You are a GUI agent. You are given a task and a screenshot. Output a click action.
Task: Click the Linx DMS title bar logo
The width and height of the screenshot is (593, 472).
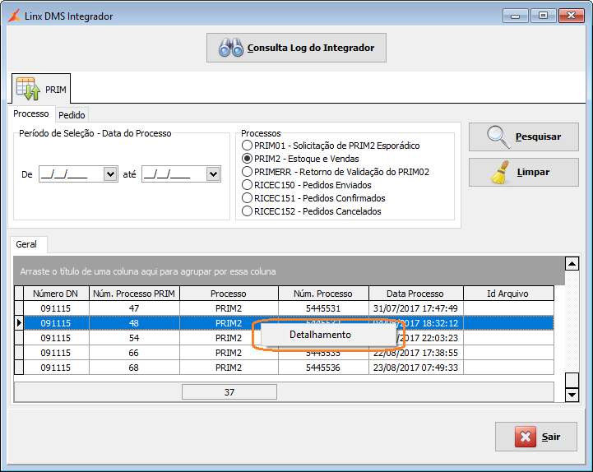(15, 16)
